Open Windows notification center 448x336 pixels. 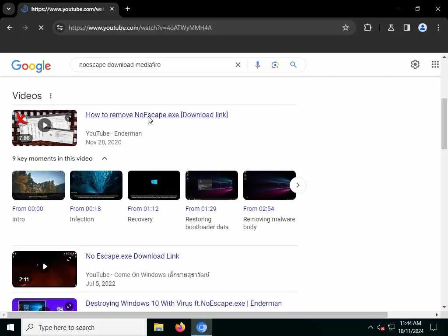pos(434,327)
